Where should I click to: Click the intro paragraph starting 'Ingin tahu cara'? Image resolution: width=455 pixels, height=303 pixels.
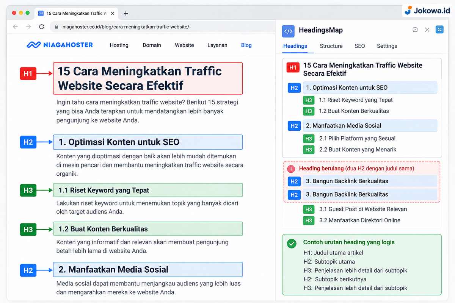coord(147,111)
